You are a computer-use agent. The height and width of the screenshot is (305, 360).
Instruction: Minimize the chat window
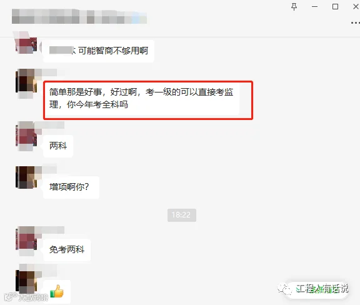click(x=314, y=7)
